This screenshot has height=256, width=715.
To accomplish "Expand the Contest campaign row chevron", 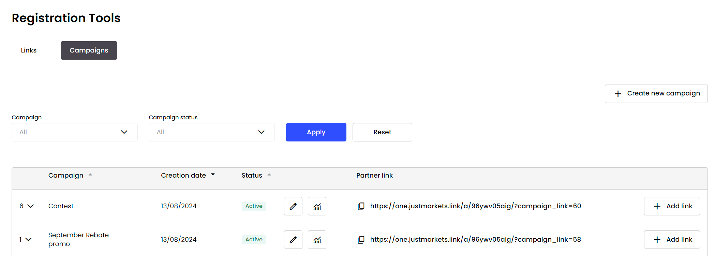I will pyautogui.click(x=30, y=206).
